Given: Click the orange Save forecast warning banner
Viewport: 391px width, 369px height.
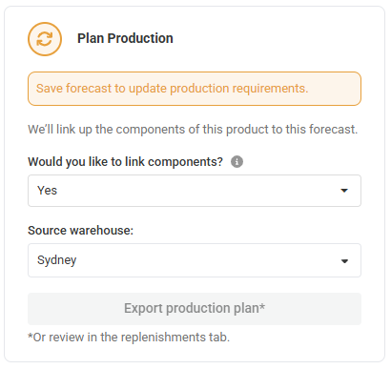Looking at the screenshot, I should [195, 89].
